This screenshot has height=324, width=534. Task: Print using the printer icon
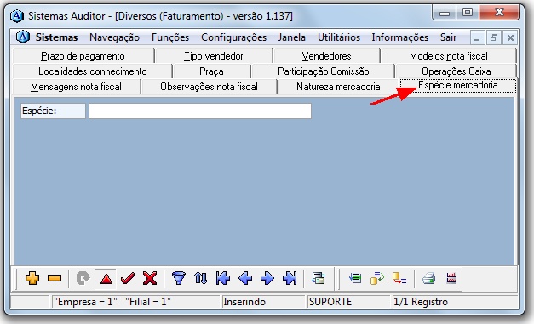pos(428,278)
